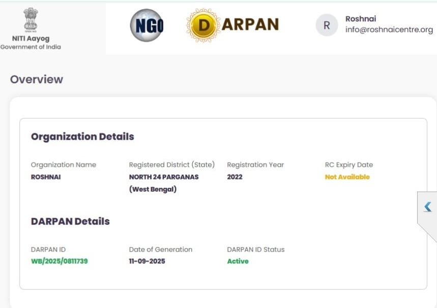This screenshot has height=308, width=437.
Task: Open the user avatar with letter R
Action: coord(327,25)
